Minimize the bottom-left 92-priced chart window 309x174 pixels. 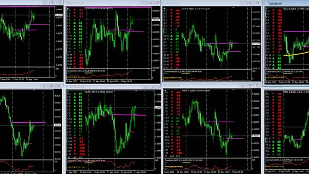coord(44,86)
